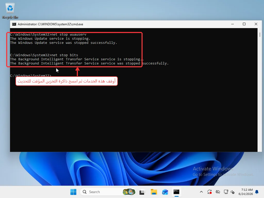Open Outlook from the taskbar
Image resolution: width=264 pixels, height=198 pixels.
point(165,192)
